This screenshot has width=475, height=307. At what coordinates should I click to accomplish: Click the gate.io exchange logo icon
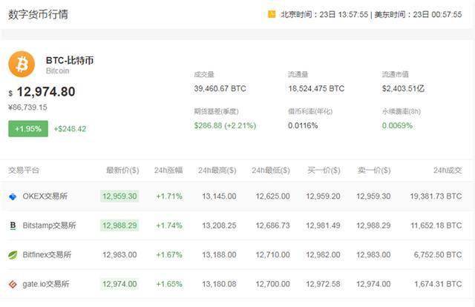tap(13, 284)
